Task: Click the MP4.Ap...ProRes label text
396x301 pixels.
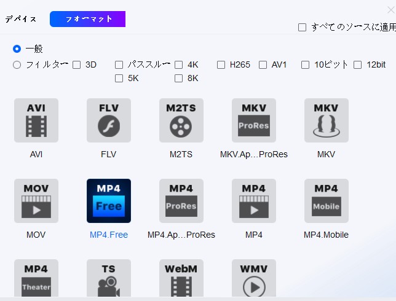Action: pyautogui.click(x=181, y=235)
